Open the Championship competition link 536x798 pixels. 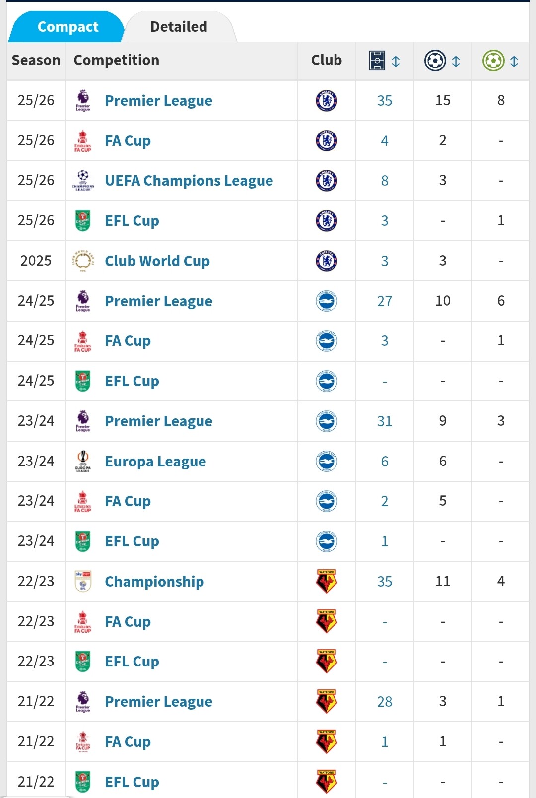pyautogui.click(x=154, y=582)
